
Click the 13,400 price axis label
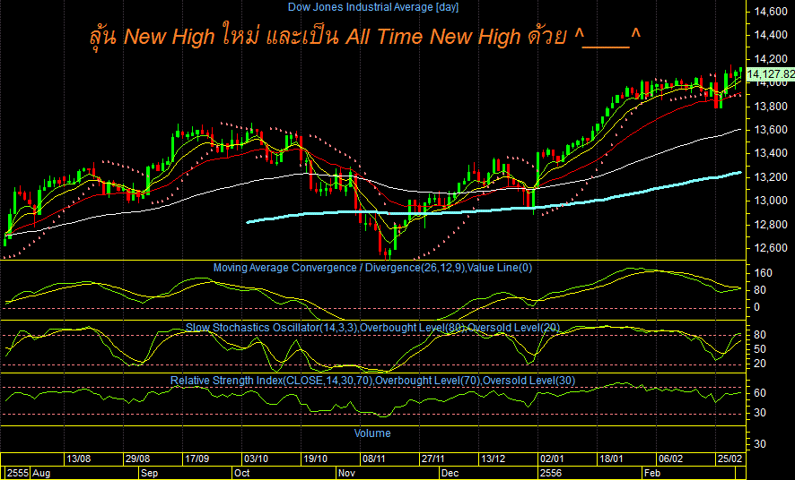pos(771,153)
